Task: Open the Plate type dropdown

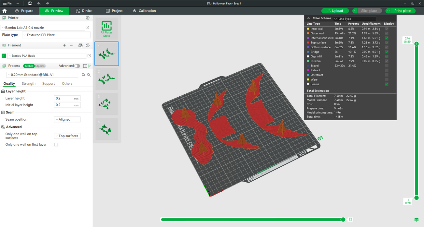Action: click(56, 35)
